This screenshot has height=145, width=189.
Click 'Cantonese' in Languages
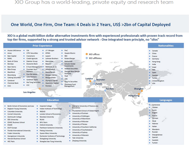(x=156, y=105)
